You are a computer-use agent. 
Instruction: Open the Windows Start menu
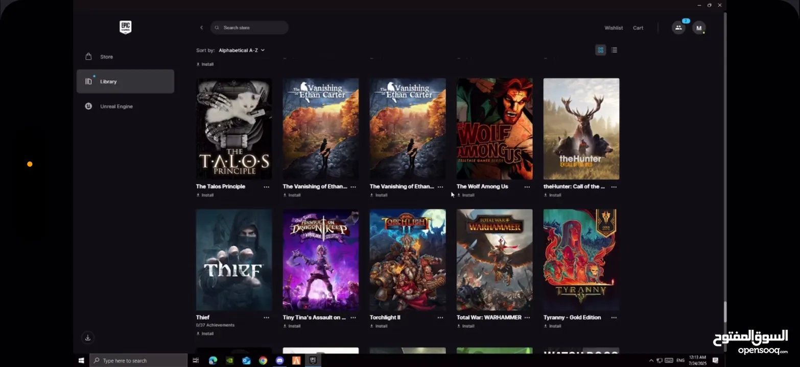point(81,360)
